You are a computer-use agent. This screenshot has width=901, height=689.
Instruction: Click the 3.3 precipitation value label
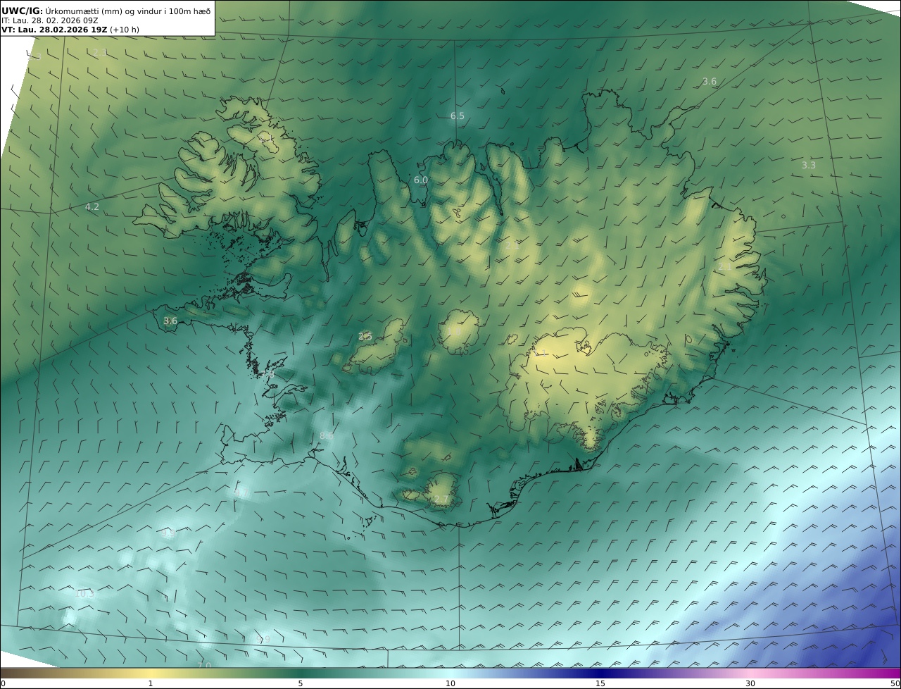pos(809,165)
